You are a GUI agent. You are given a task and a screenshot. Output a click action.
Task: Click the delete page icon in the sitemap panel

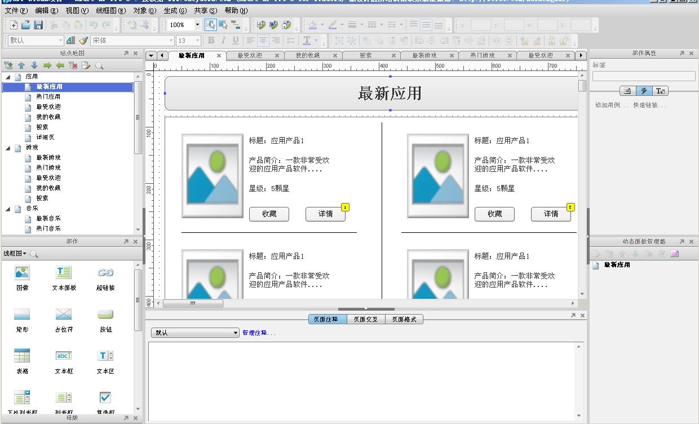[x=73, y=65]
